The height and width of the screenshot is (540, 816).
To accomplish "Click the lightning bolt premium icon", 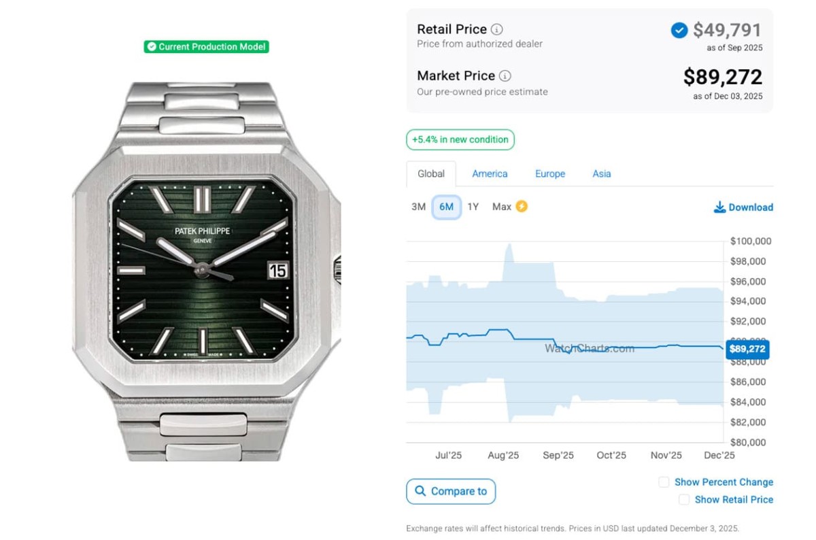I will click(522, 206).
